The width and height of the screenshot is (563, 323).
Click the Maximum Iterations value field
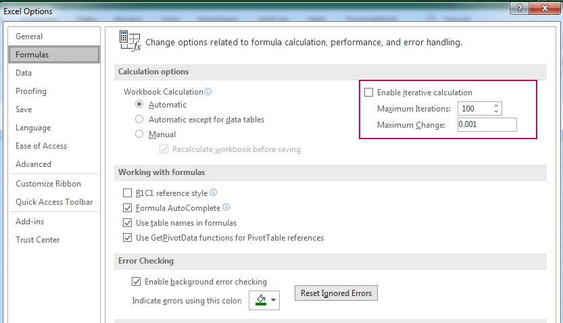click(x=474, y=109)
